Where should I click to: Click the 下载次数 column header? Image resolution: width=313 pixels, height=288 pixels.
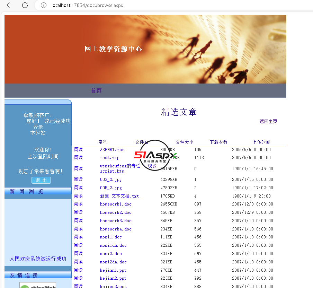218,142
